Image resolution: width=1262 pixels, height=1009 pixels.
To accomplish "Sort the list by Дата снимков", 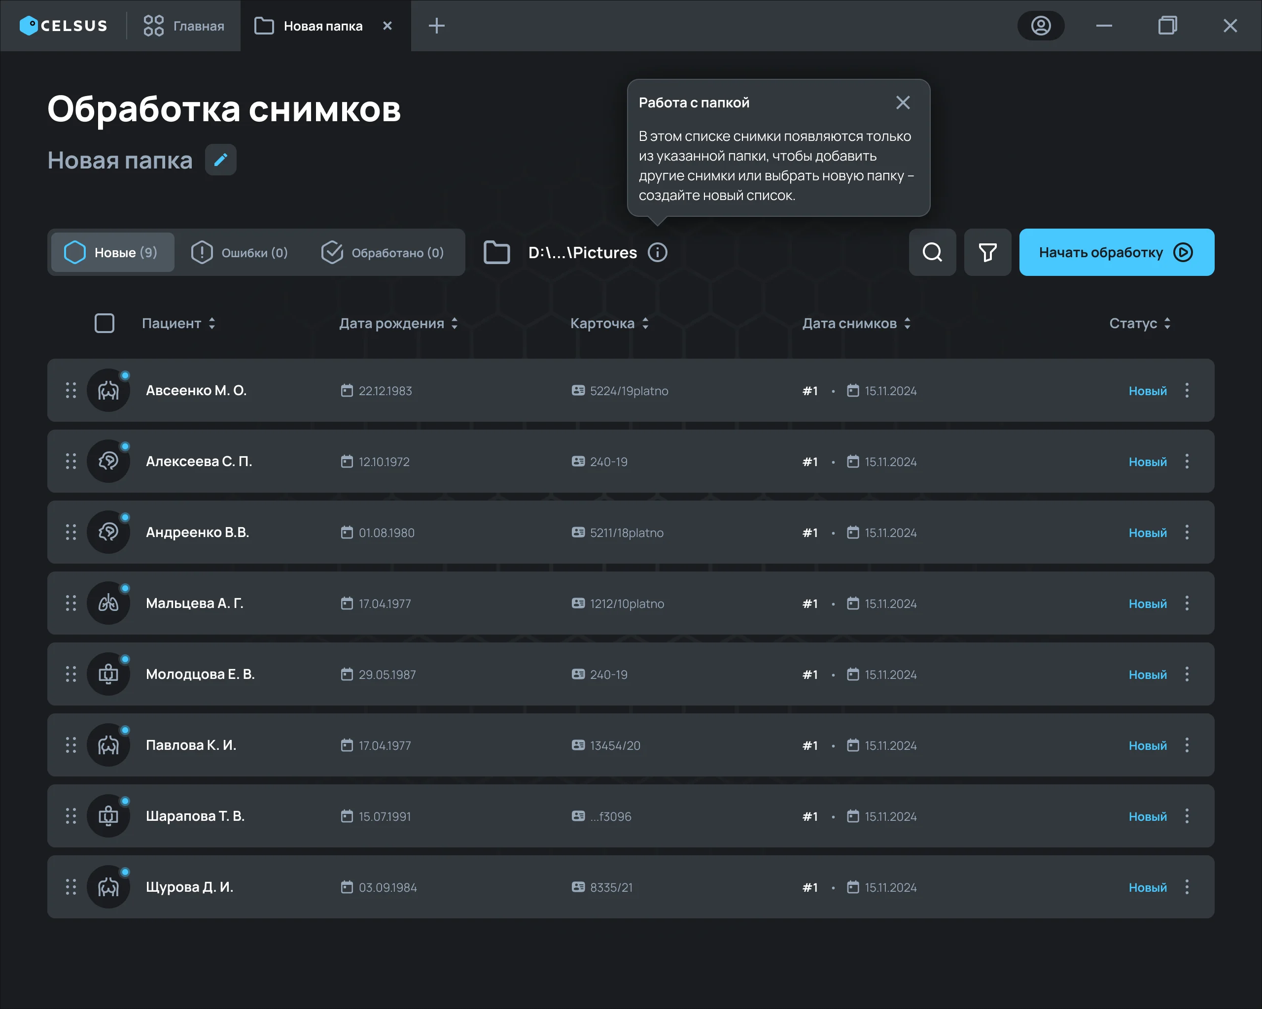I will click(856, 323).
